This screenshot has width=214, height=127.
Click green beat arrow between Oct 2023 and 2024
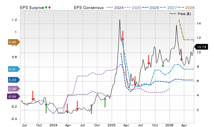(x=46, y=108)
